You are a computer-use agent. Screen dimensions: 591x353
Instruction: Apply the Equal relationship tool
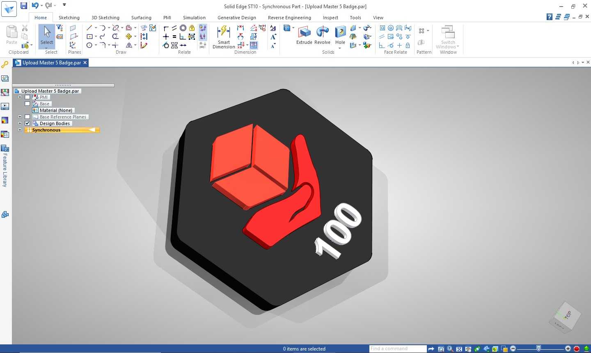(x=174, y=36)
